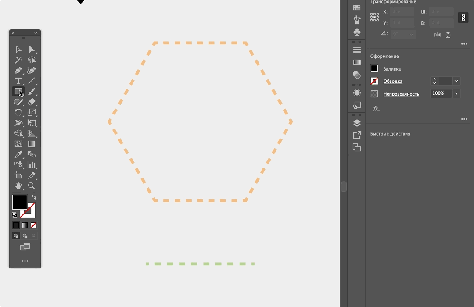Expand opacity slider arrow
The image size is (474, 307).
(456, 94)
